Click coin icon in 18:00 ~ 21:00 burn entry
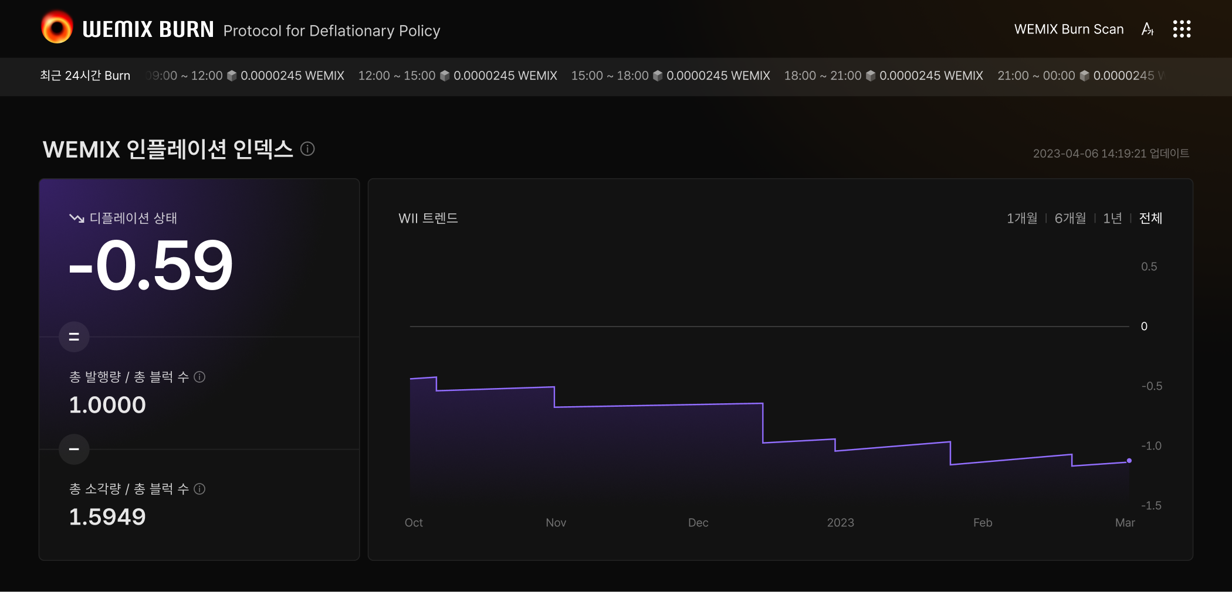The width and height of the screenshot is (1232, 592). [871, 76]
